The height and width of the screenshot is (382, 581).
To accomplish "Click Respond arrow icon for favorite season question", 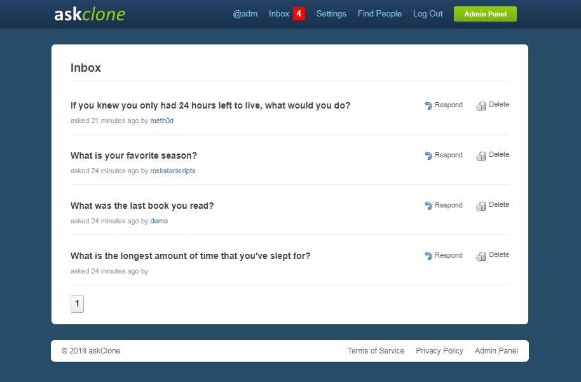I will (428, 155).
